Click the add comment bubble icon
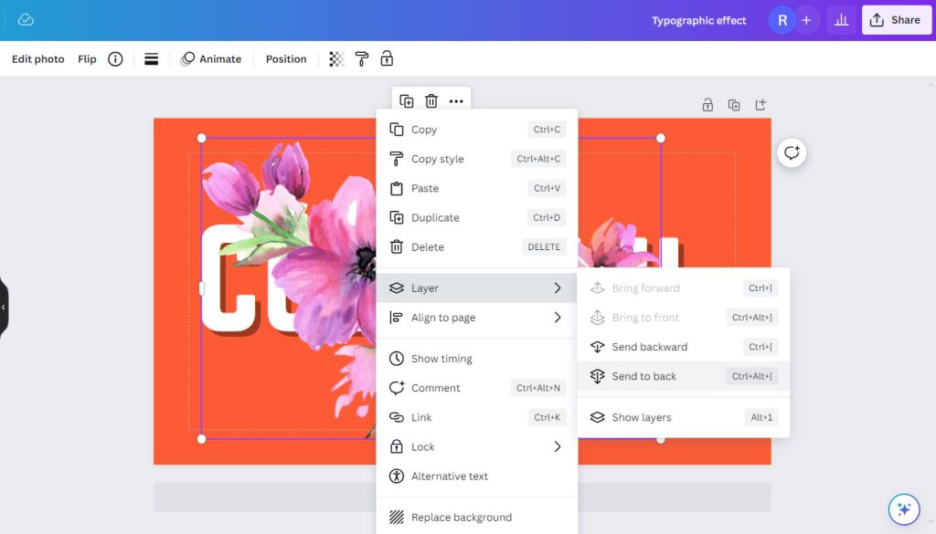Image resolution: width=936 pixels, height=534 pixels. 792,152
